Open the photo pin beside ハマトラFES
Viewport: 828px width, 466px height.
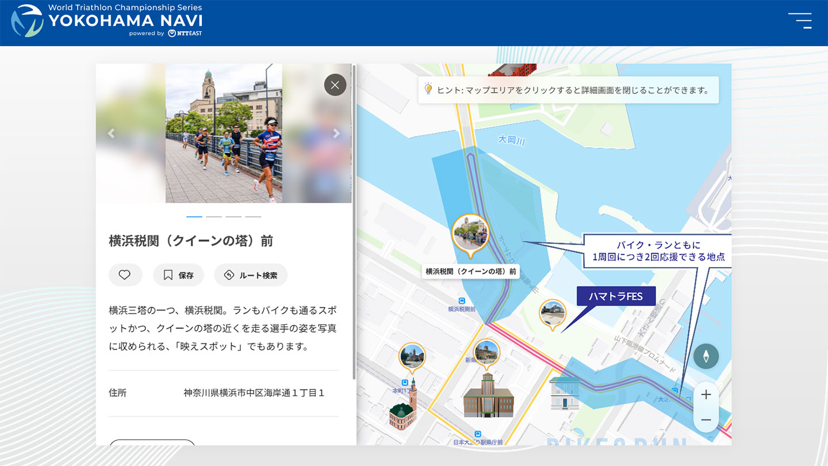point(552,313)
